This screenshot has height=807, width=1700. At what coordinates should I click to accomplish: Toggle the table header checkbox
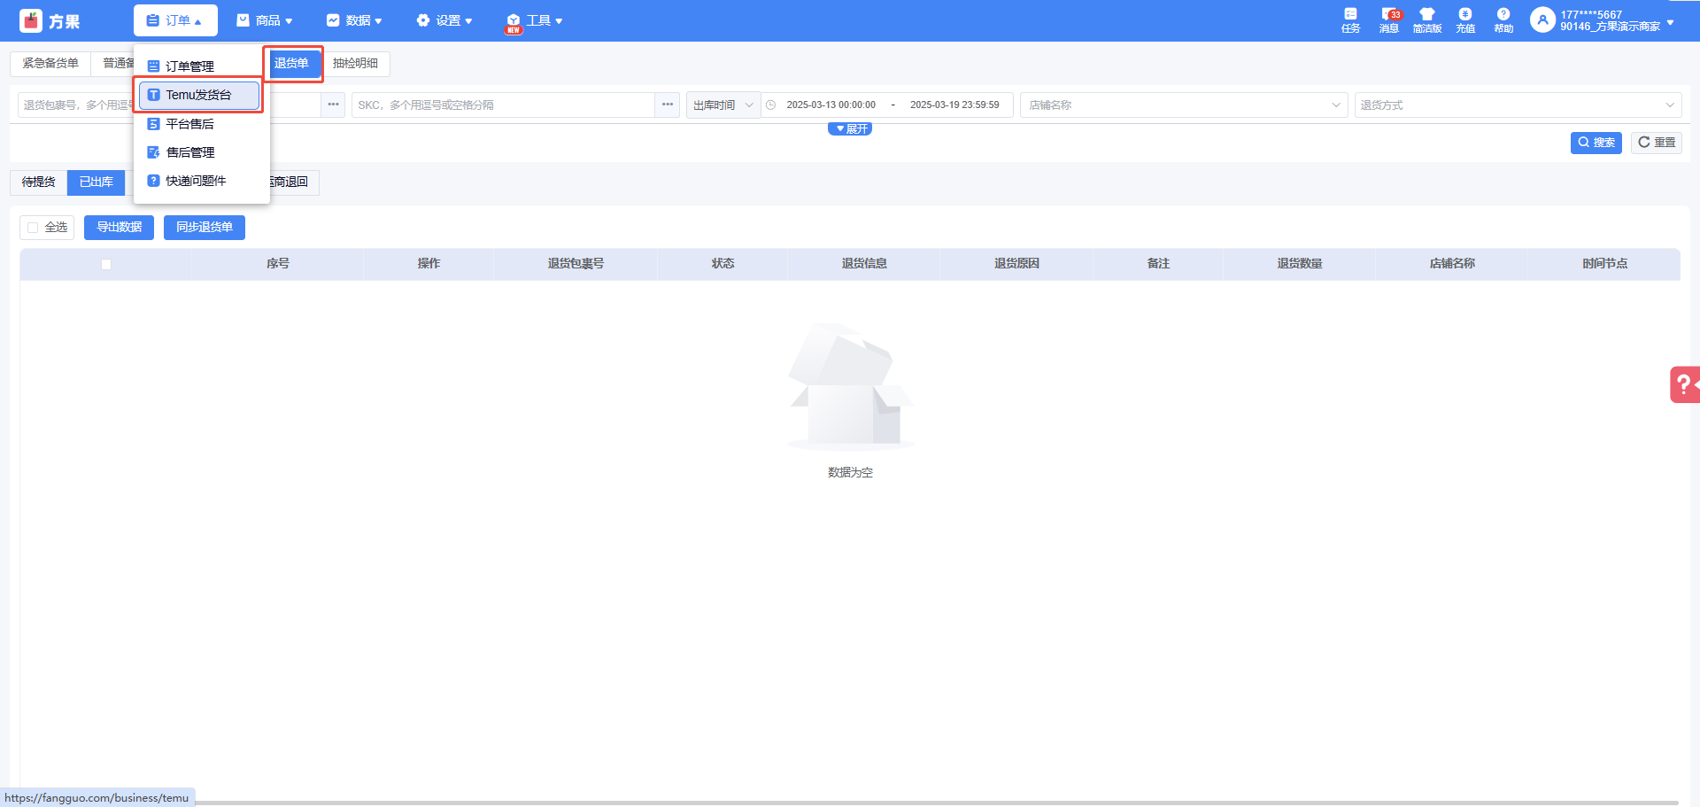[x=106, y=264]
